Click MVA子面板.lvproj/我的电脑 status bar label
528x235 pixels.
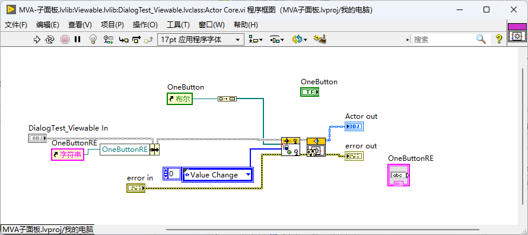pos(48,229)
